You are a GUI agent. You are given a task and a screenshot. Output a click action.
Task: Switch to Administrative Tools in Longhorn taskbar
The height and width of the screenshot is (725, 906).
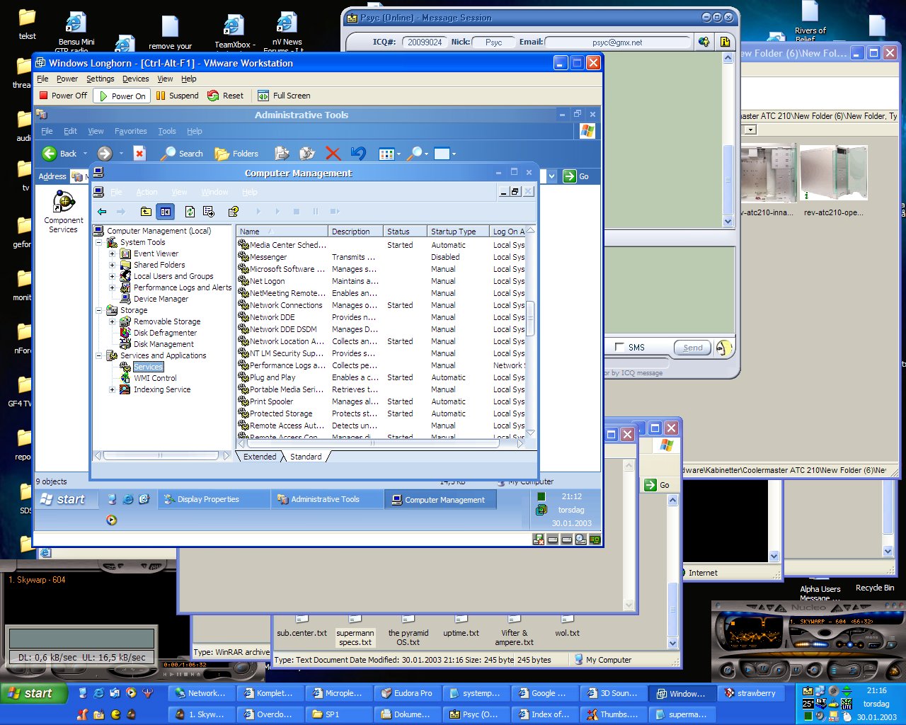pyautogui.click(x=328, y=499)
